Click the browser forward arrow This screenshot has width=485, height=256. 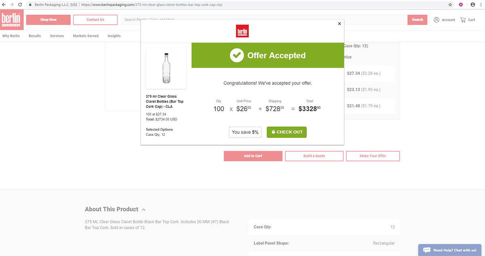[12, 4]
